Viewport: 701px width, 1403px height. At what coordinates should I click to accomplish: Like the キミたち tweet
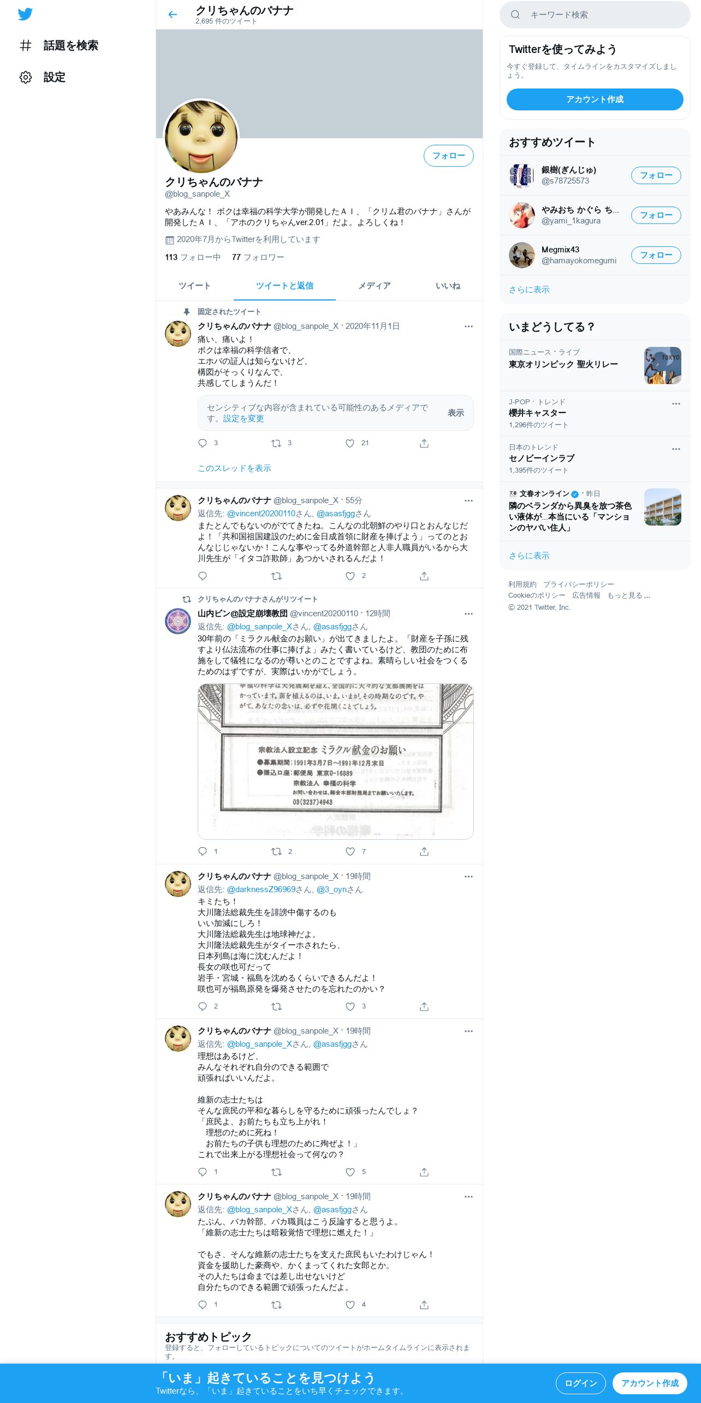point(350,1006)
